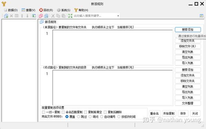Click the green fullscreen arrows icon
The width and height of the screenshot is (206, 129).
click(x=70, y=16)
